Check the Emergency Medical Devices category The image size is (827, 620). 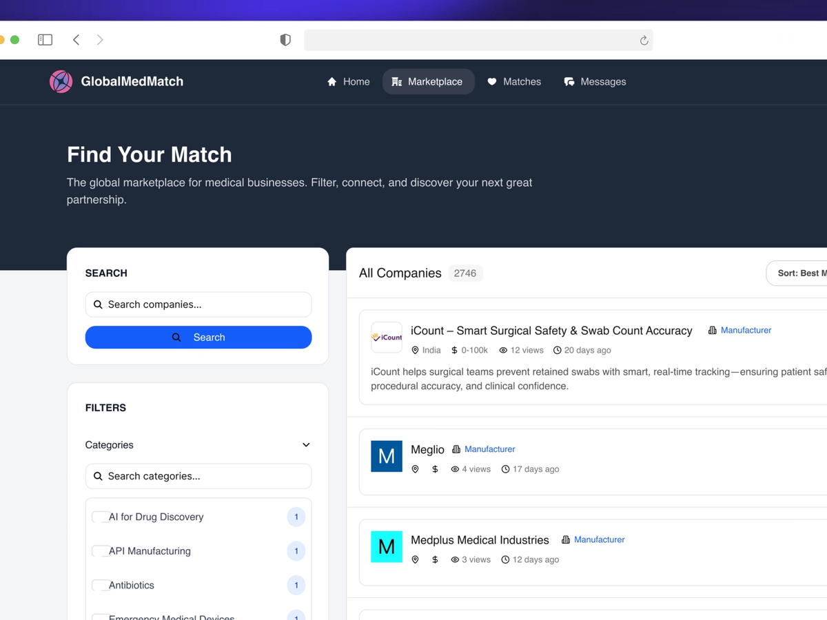pos(100,618)
